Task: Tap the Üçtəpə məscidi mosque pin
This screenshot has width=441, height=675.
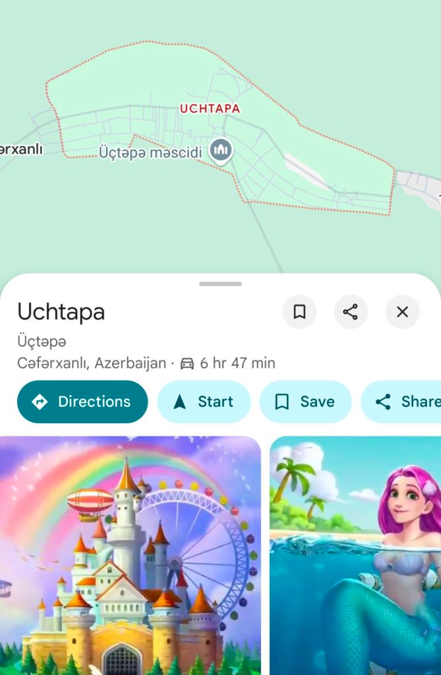Action: [x=221, y=150]
